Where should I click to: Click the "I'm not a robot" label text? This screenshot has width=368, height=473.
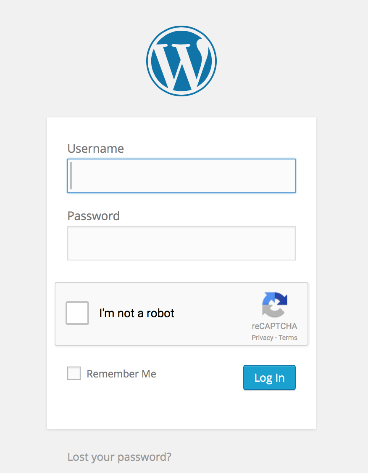137,313
